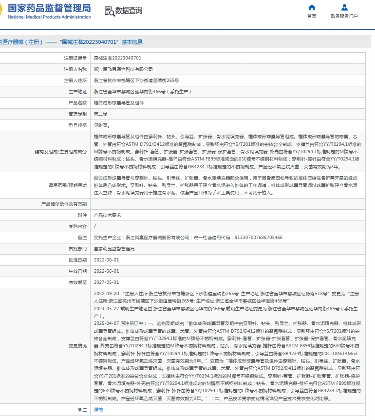Click the 适用范围/预期用途 label

68,185
